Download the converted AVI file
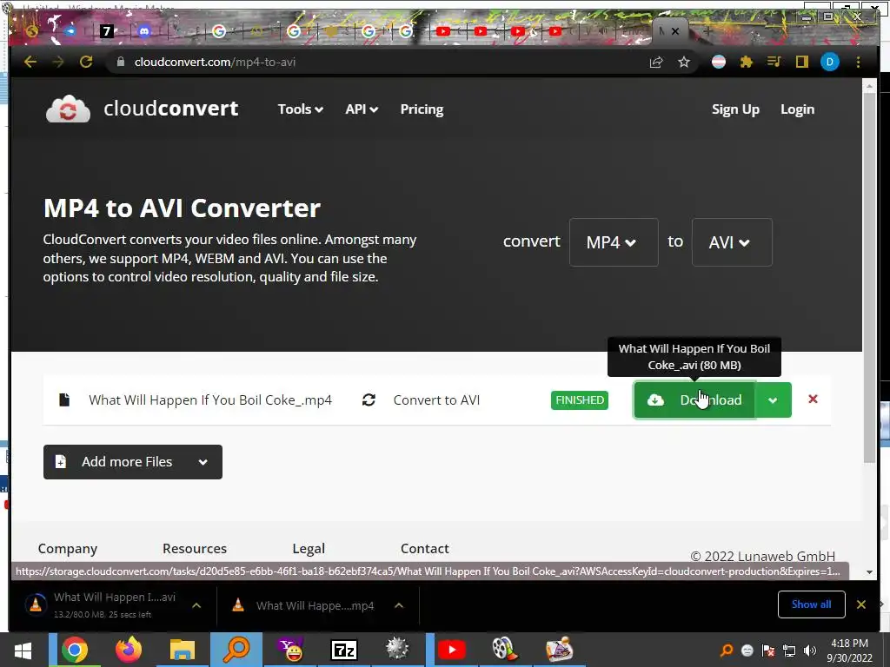This screenshot has width=890, height=667. click(x=694, y=400)
